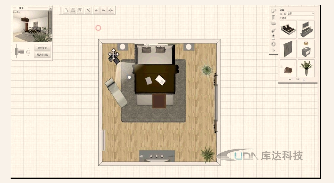This screenshot has width=334, height=183.
Task: Select the paint brush material icon
Action: [273, 31]
